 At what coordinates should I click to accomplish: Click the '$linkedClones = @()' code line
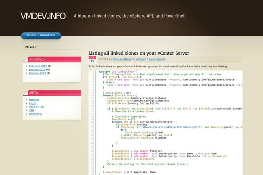point(117,93)
